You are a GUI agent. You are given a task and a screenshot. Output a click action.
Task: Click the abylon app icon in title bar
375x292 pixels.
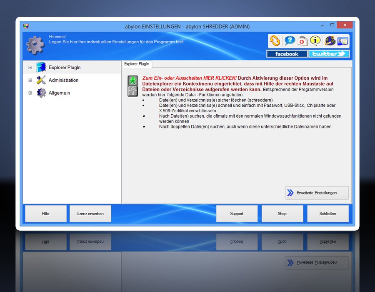[x=26, y=26]
